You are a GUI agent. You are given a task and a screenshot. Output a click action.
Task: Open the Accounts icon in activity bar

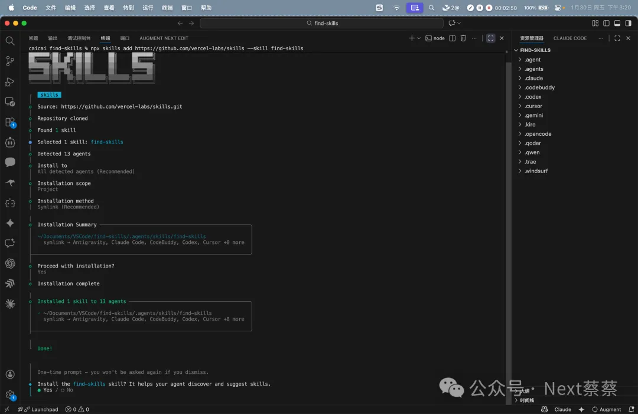(10, 374)
